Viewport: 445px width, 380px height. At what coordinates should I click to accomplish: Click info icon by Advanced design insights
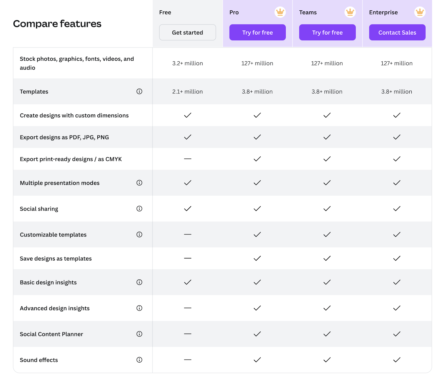coord(139,308)
